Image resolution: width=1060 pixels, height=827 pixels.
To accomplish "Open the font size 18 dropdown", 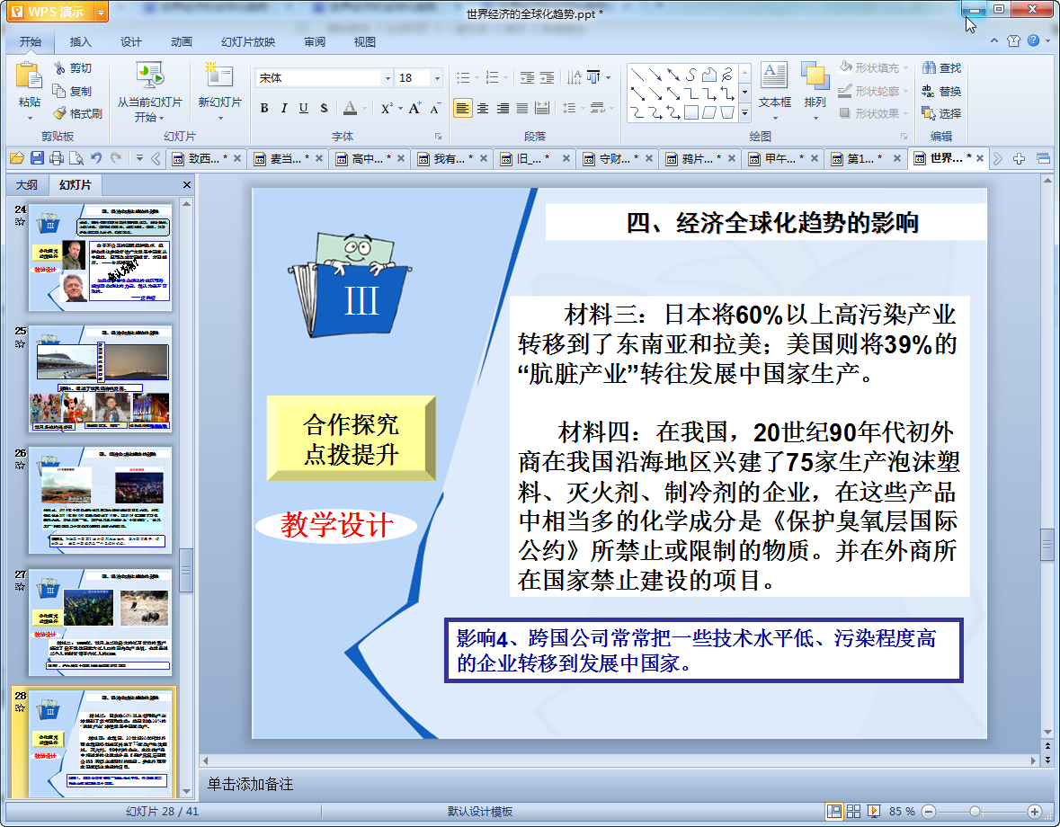I will tap(437, 78).
